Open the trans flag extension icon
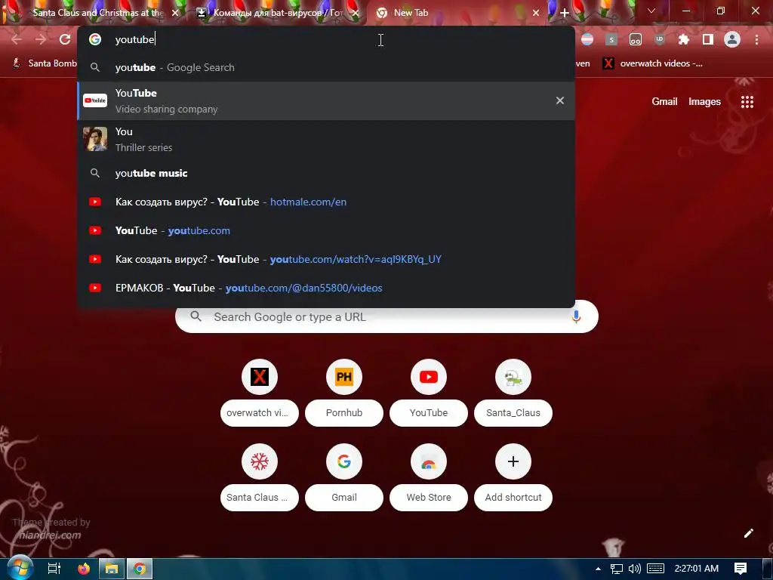Screen dimensions: 773x580 pyautogui.click(x=587, y=39)
